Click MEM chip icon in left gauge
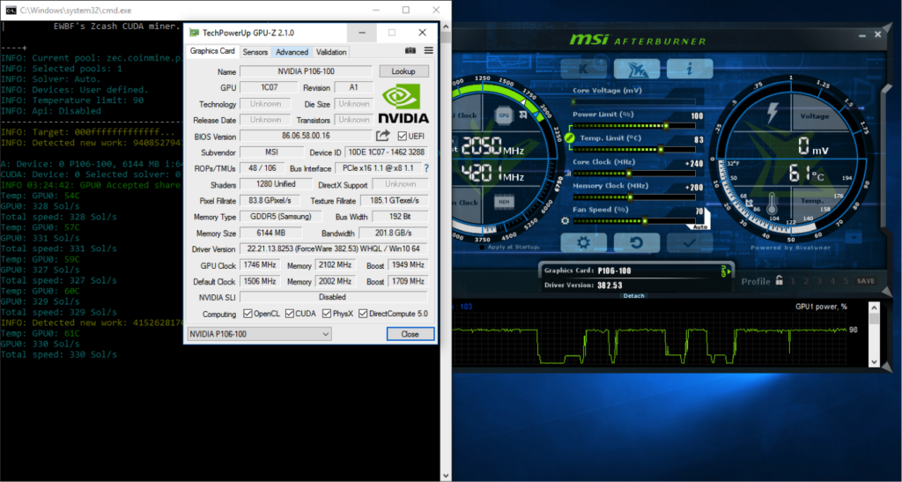Screen dimensions: 902x482 (503, 202)
